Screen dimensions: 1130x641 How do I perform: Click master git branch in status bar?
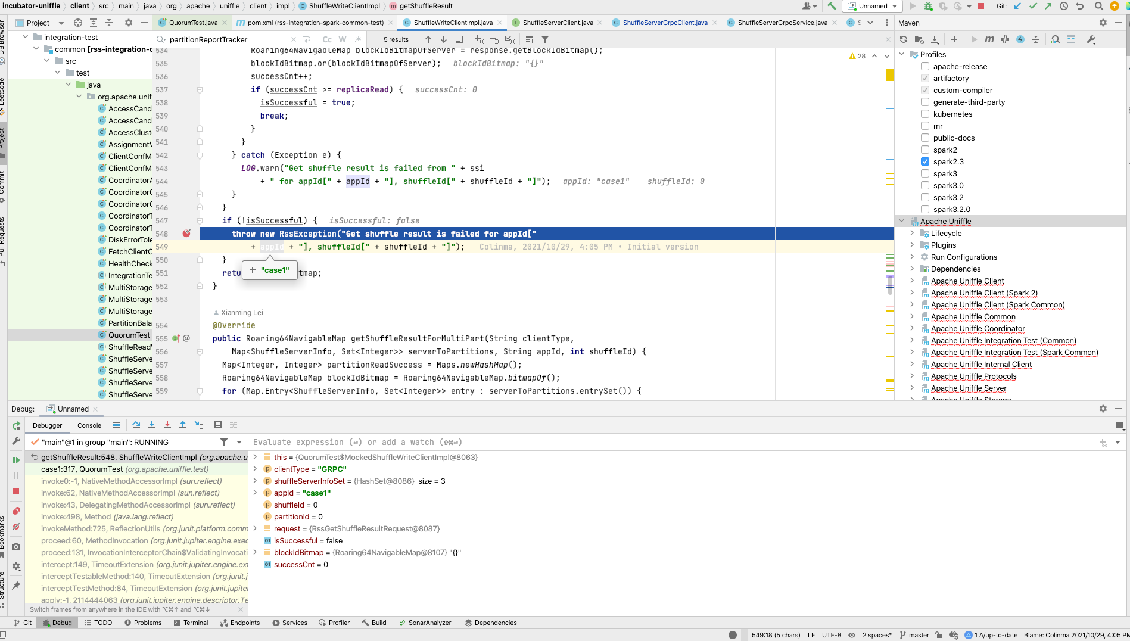coord(914,635)
